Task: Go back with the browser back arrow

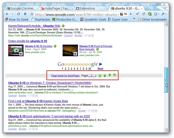Action: [7, 14]
